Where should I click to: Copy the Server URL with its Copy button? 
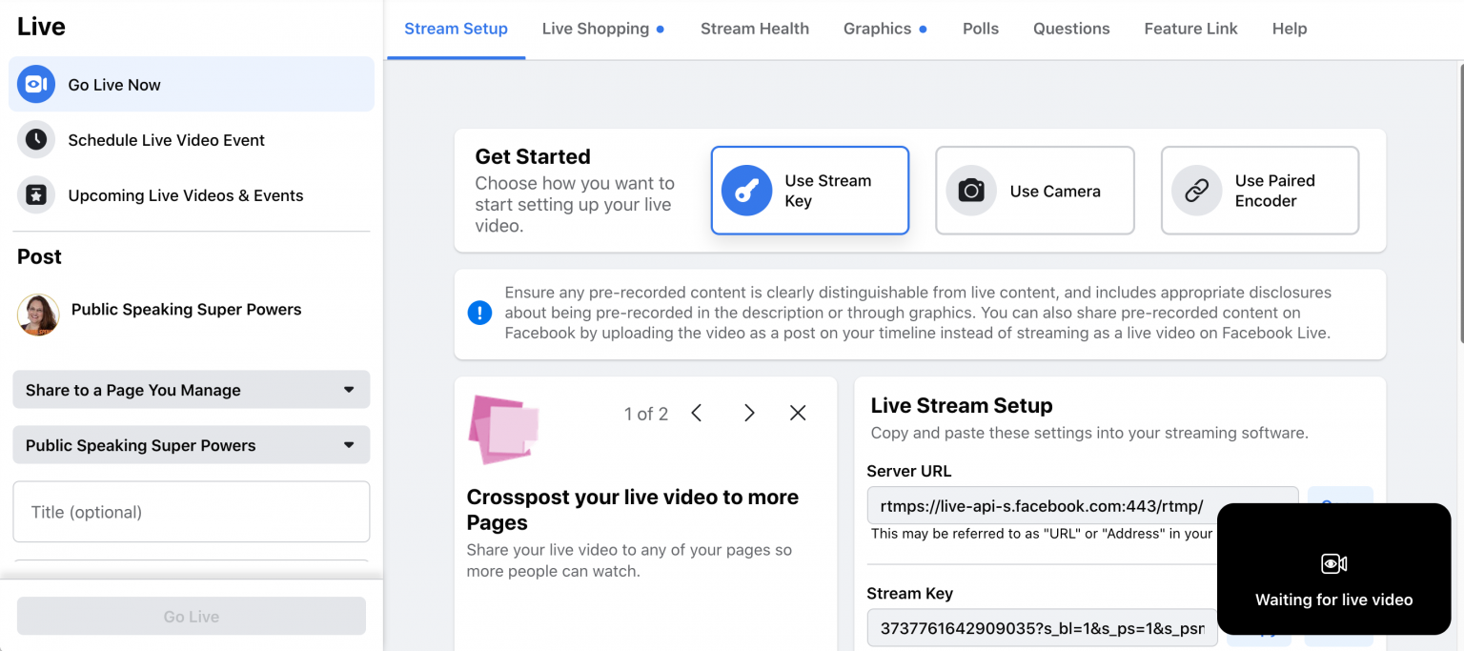(x=1340, y=506)
